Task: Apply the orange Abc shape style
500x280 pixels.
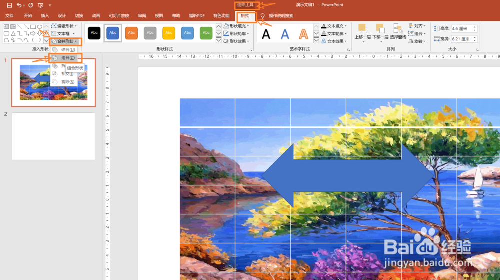Action: click(131, 33)
